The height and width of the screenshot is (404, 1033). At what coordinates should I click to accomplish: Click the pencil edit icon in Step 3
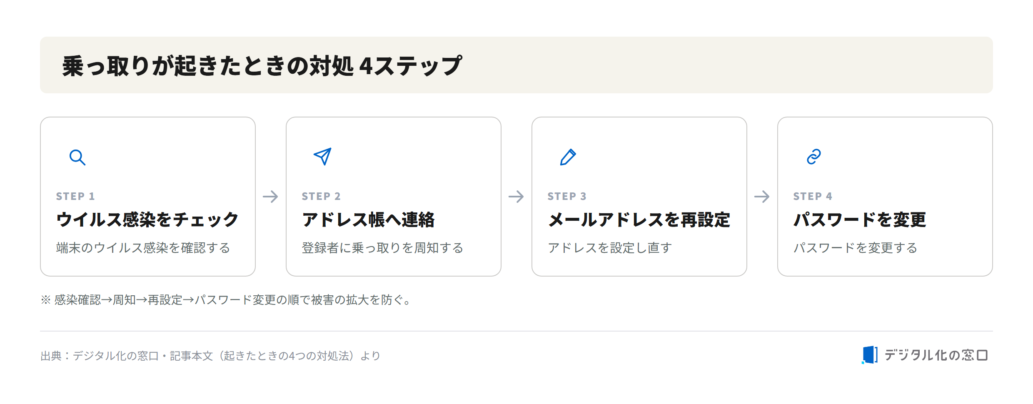click(568, 157)
